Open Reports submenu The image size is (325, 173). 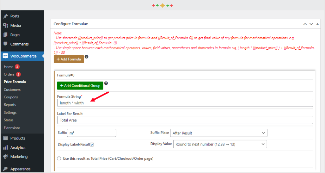pyautogui.click(x=10, y=105)
